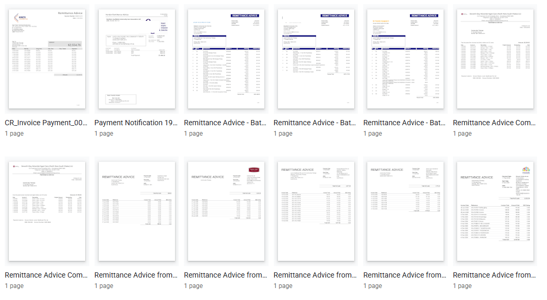Click top-row 'Remittance Advice Com...' file name
The image size is (547, 300).
tap(495, 123)
